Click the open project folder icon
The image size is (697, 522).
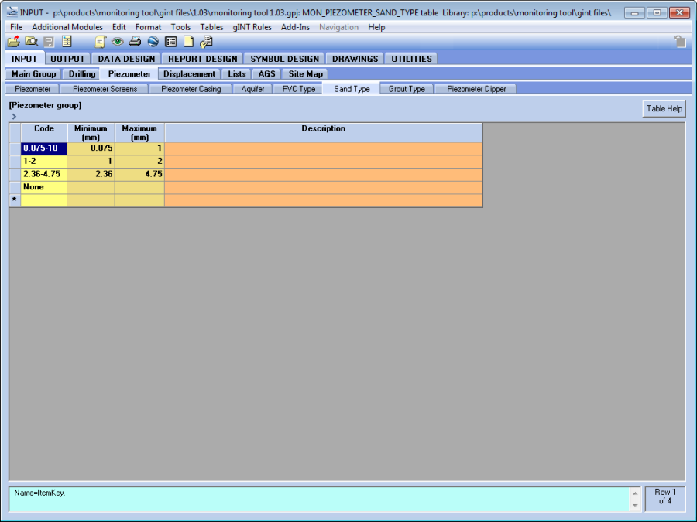(x=13, y=42)
